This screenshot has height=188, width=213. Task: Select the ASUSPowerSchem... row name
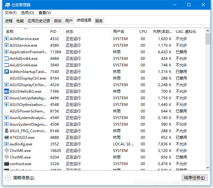28,111
